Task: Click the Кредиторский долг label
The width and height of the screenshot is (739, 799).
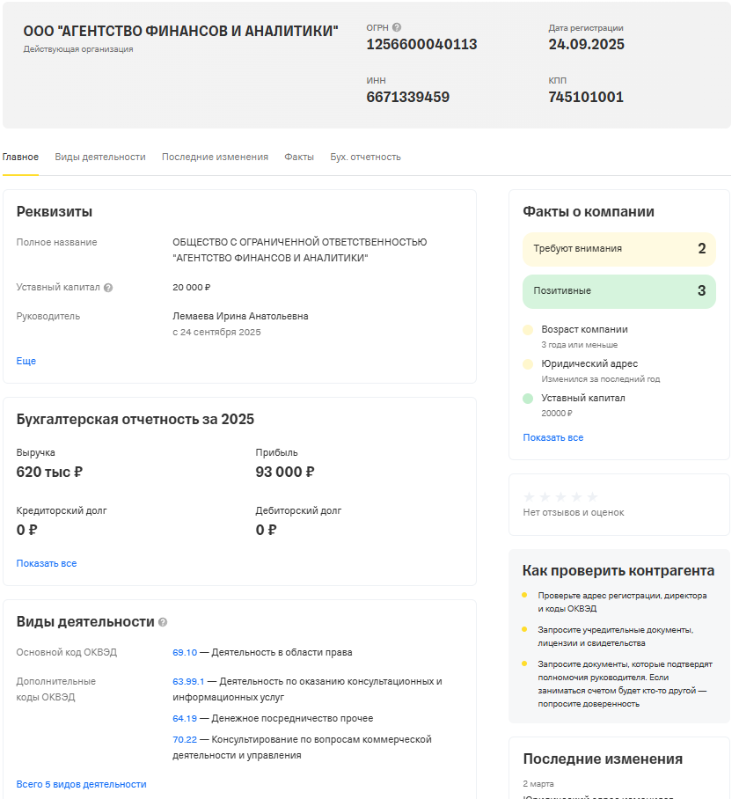Action: click(62, 510)
